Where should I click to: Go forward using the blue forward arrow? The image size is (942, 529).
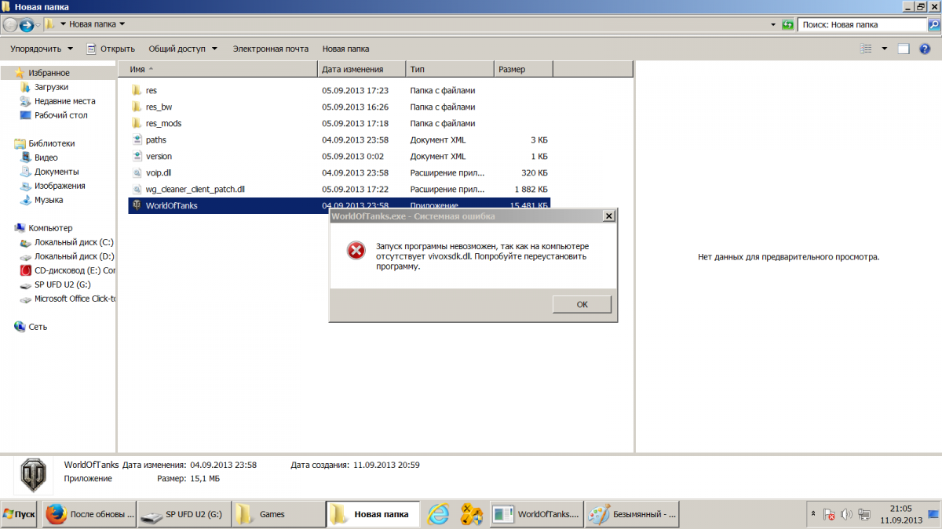[26, 24]
